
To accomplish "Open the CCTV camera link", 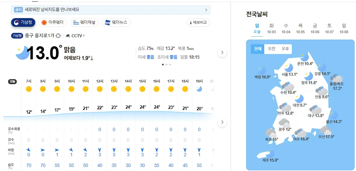I will pos(75,36).
